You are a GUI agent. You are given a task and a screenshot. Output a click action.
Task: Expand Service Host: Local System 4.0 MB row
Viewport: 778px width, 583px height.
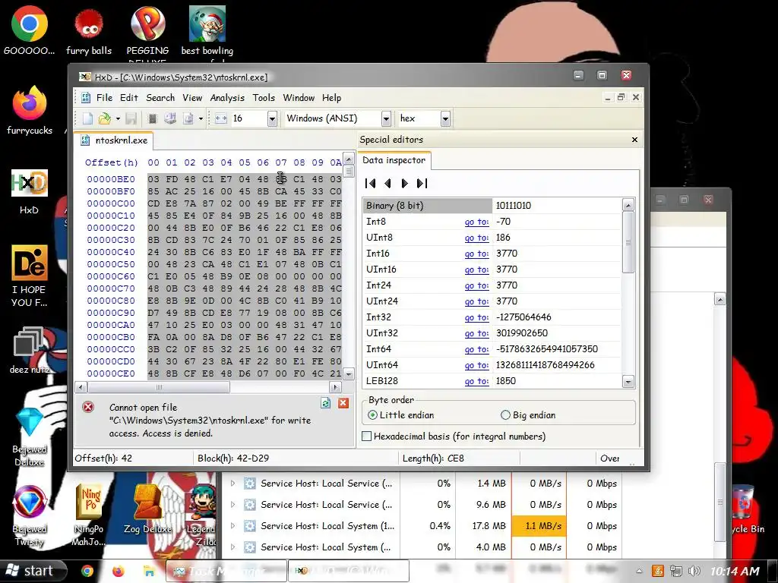(232, 547)
